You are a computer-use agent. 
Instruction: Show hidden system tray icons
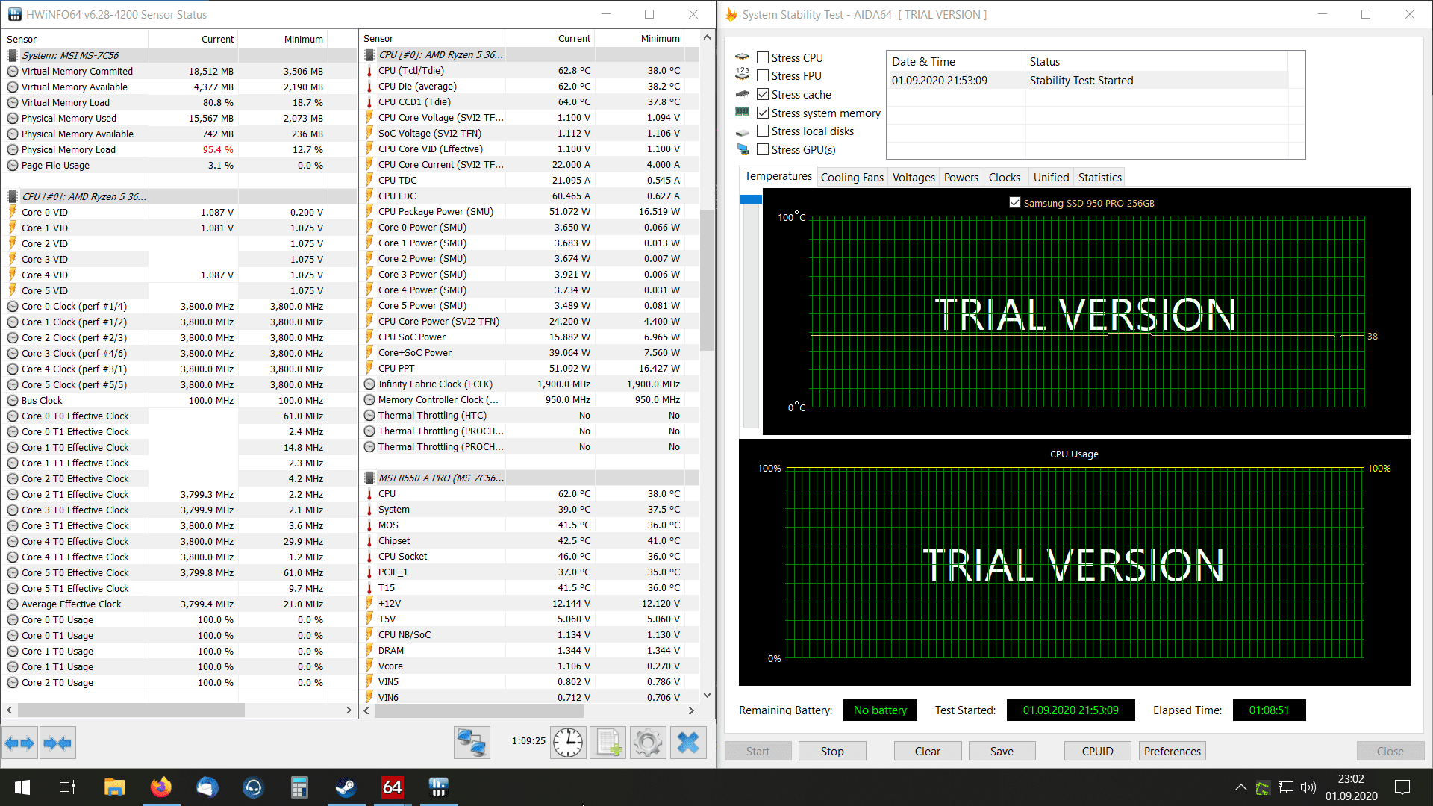[x=1240, y=787]
